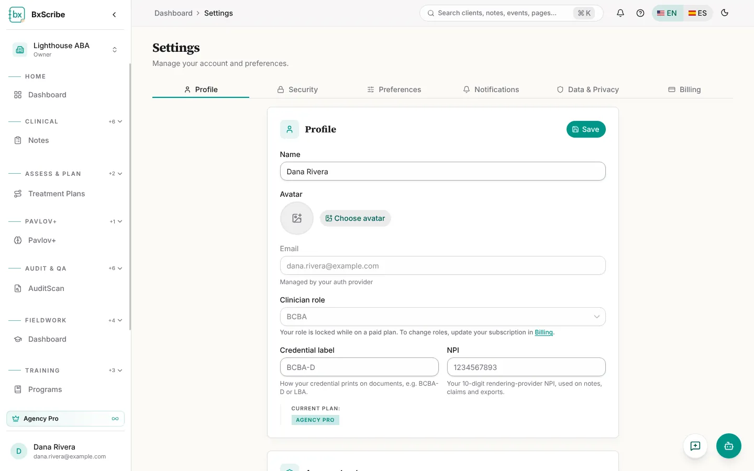Click the Dashboard breadcrumb link

[173, 13]
